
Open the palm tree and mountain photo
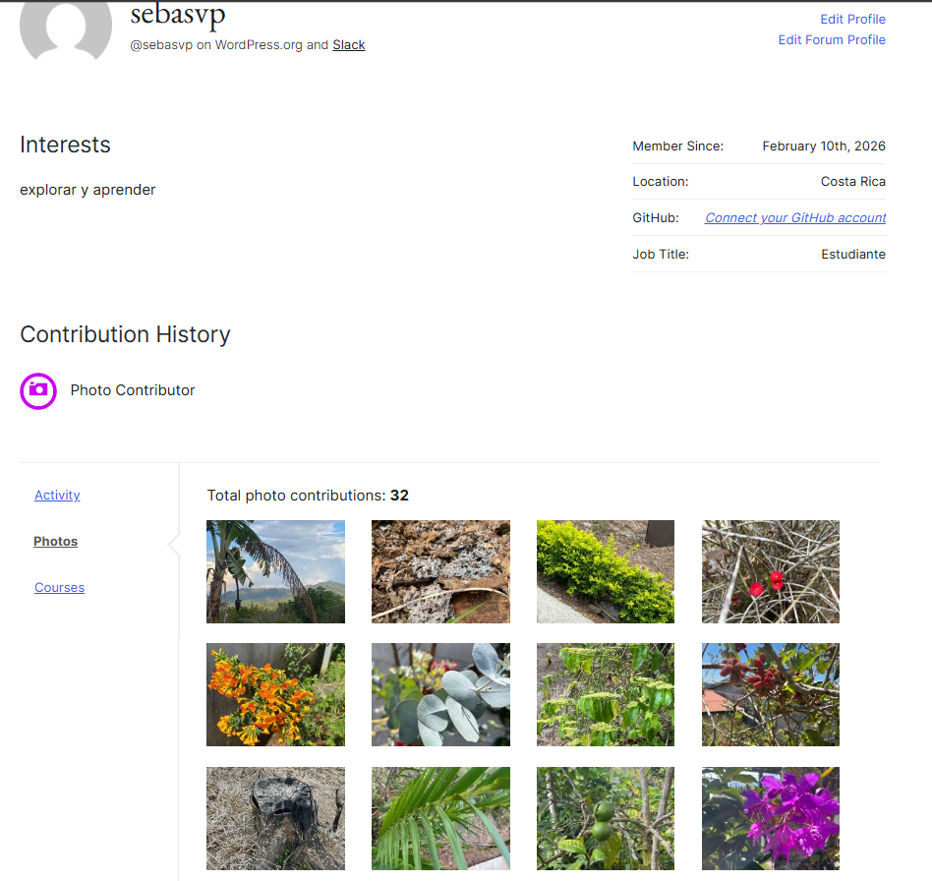click(275, 571)
